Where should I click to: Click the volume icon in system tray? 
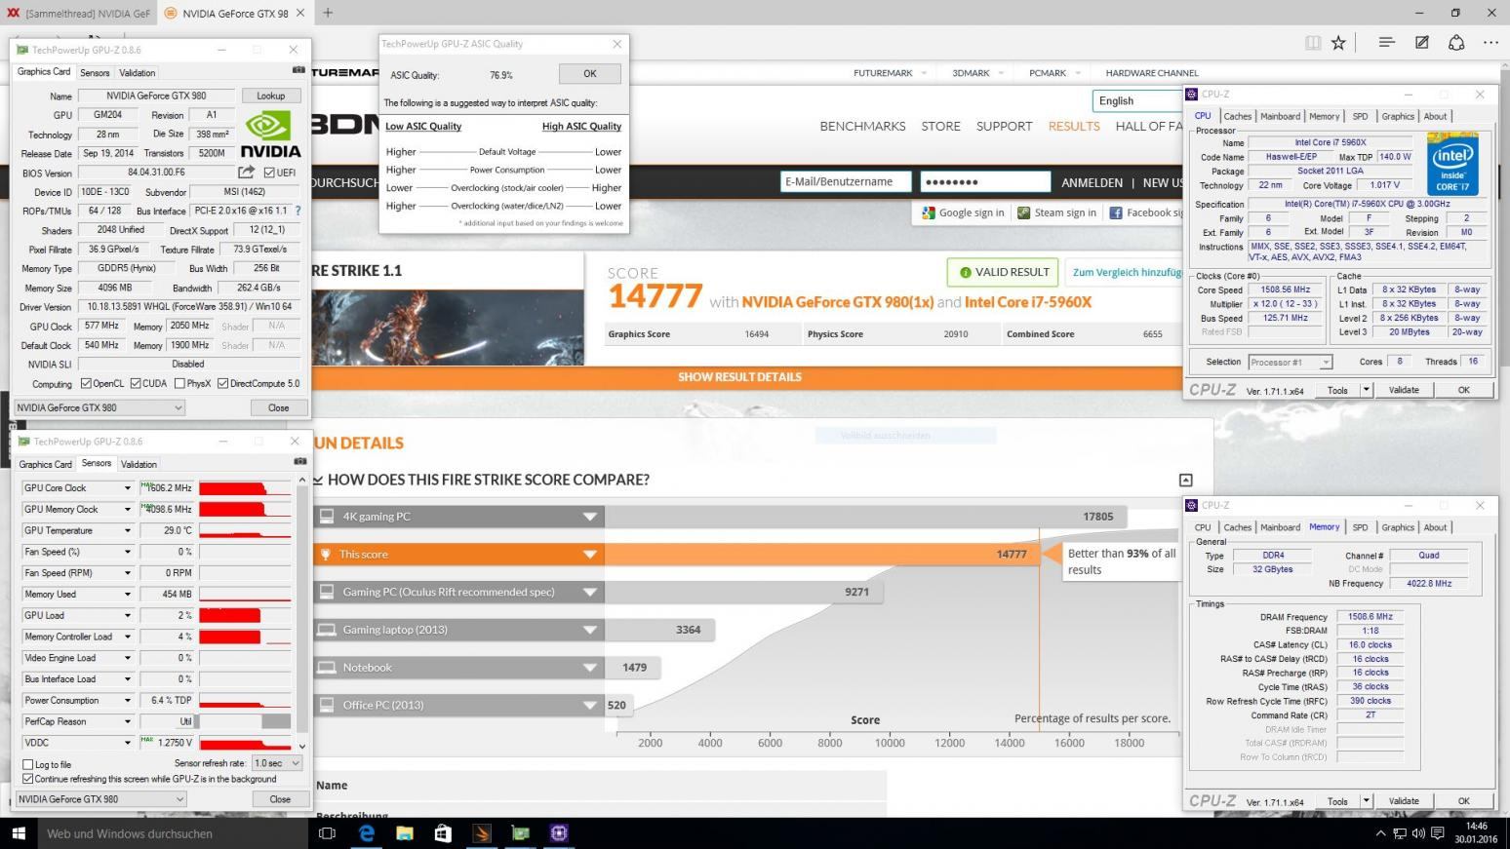click(x=1418, y=833)
